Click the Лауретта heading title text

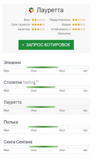[50, 10]
